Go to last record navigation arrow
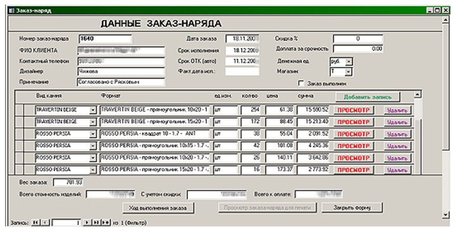This screenshot has height=229, width=453. (96, 223)
